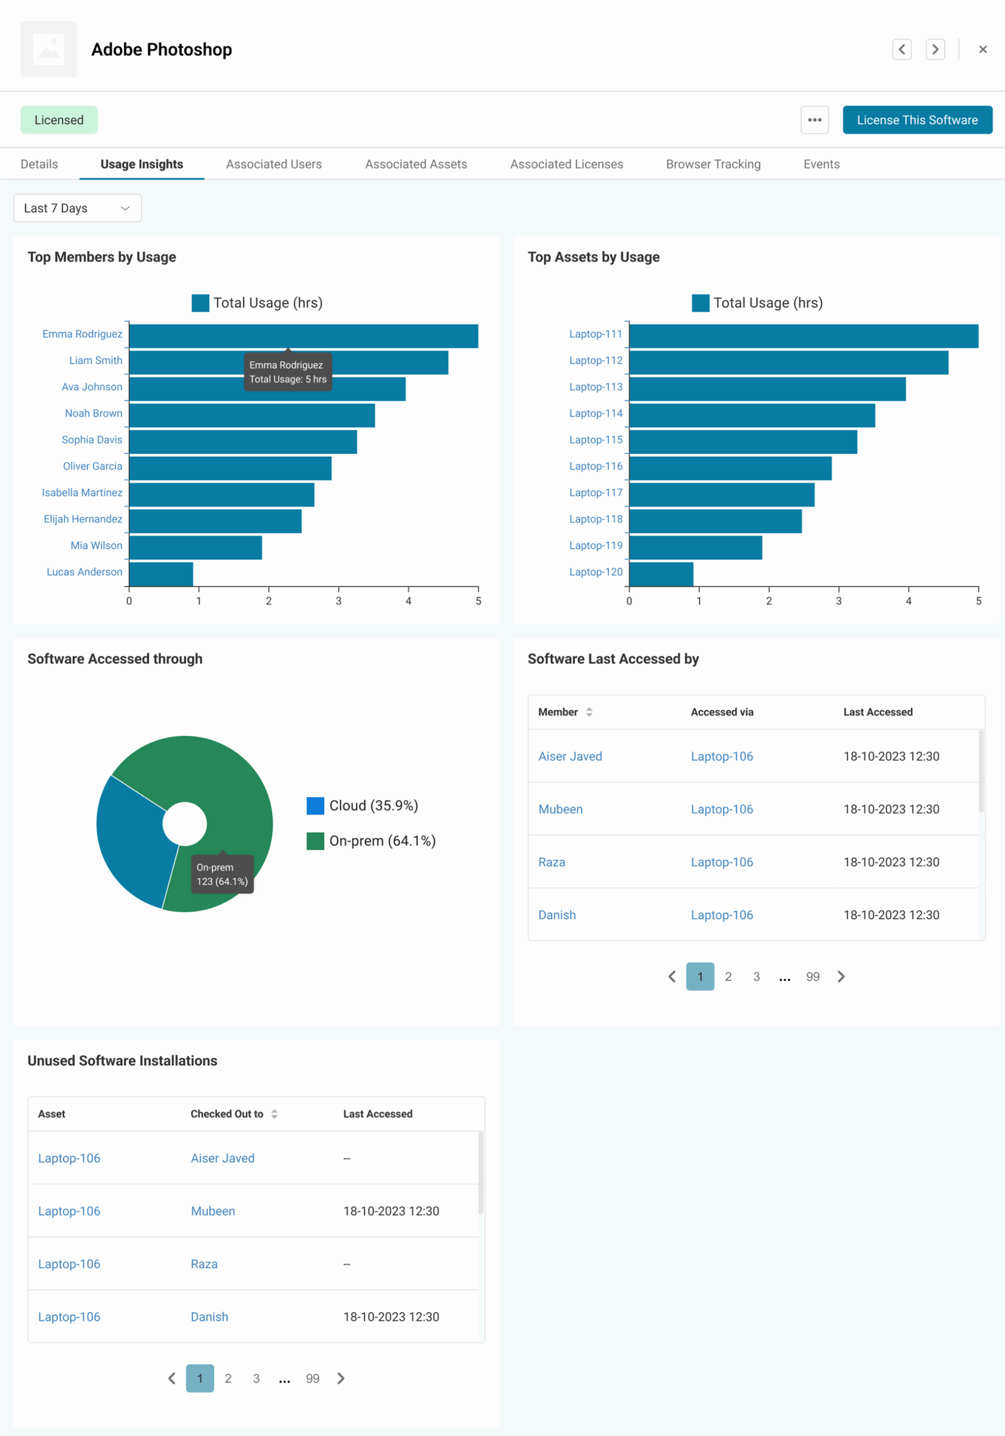The width and height of the screenshot is (1005, 1436).
Task: Open Laptop-115 asset link
Action: pyautogui.click(x=596, y=440)
